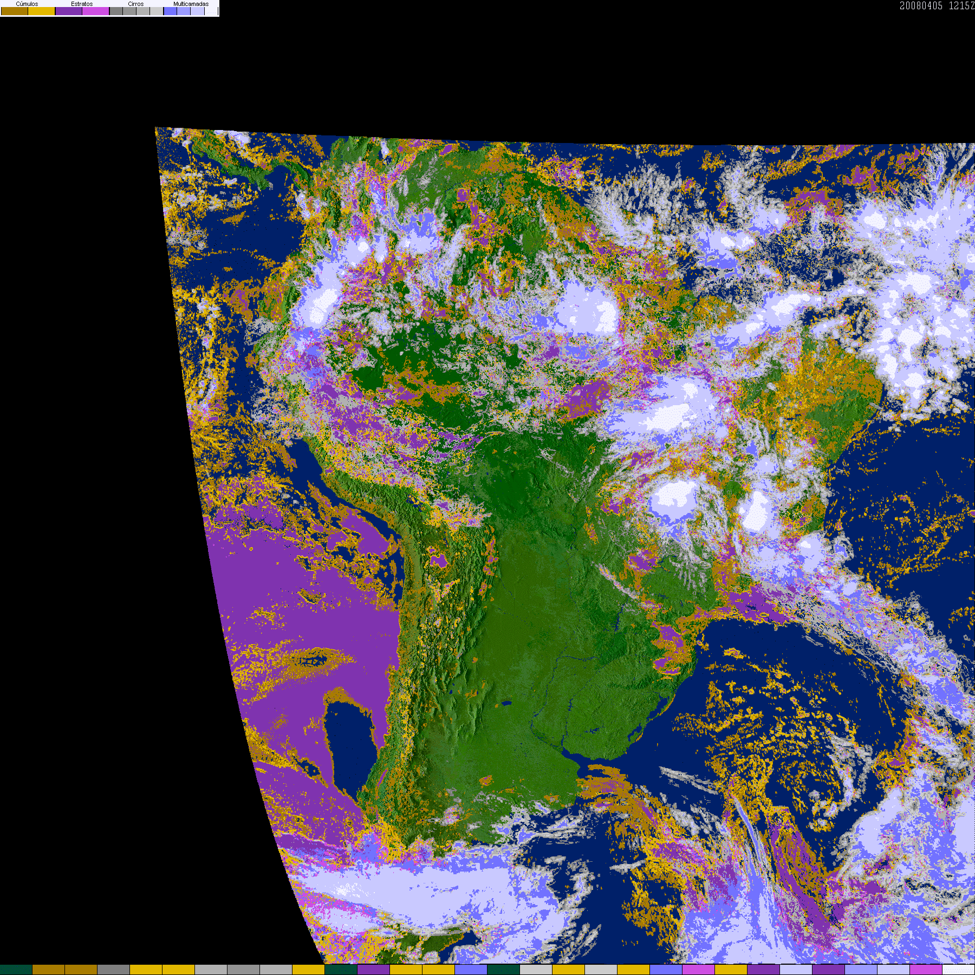This screenshot has height=975, width=975.
Task: Click the yellow Cúmulos legend swatch
Action: 42,11
